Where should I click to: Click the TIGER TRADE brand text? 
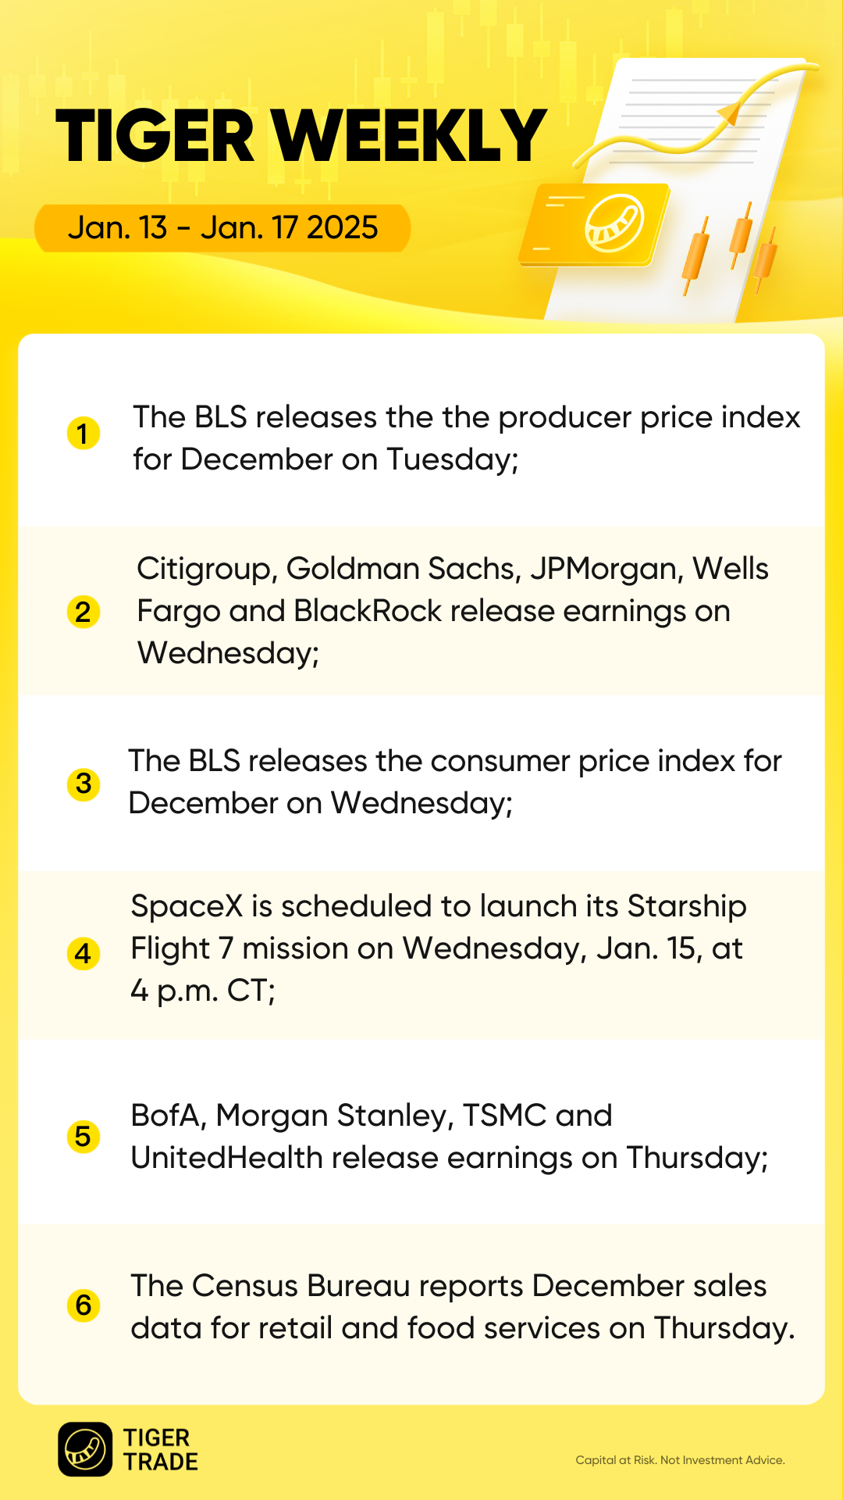tap(161, 1450)
